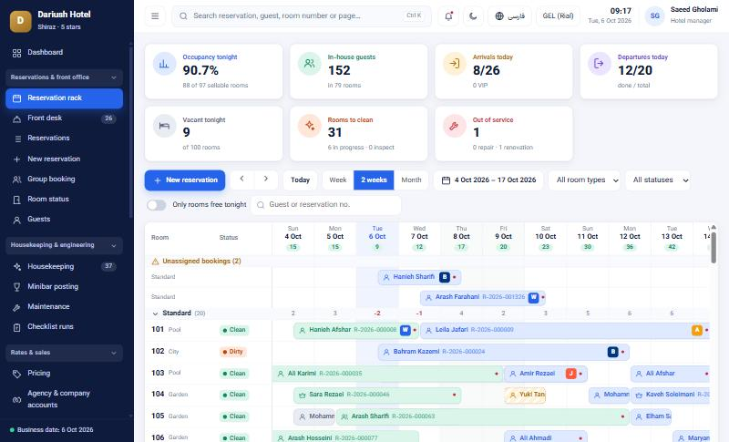Open Front desk in the sidebar
The height and width of the screenshot is (442, 729).
(64, 118)
